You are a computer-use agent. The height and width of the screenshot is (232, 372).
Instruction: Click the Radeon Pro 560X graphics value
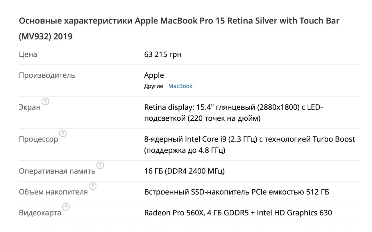(x=238, y=213)
